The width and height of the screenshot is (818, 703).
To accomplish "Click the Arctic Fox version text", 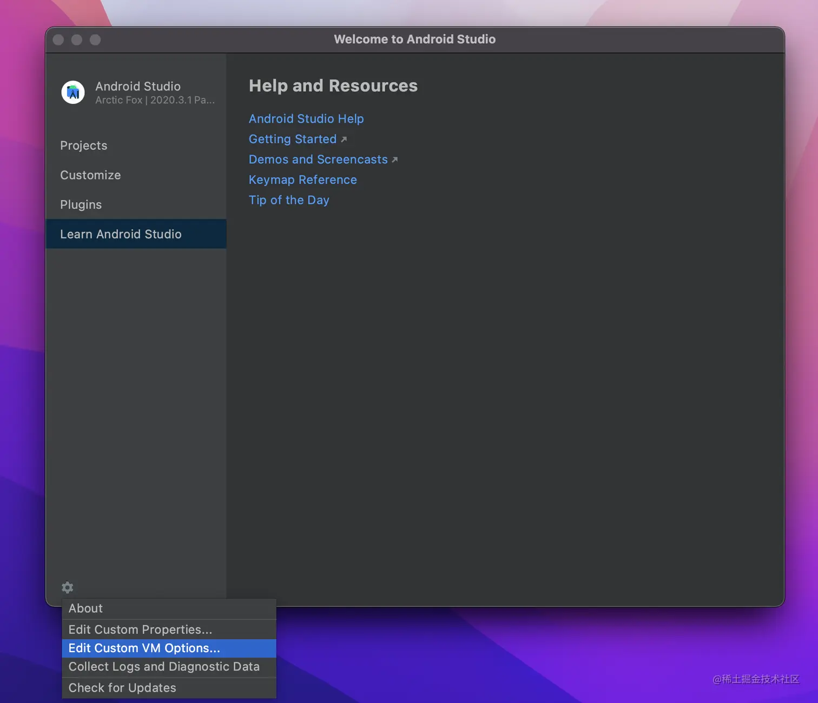I will (155, 100).
